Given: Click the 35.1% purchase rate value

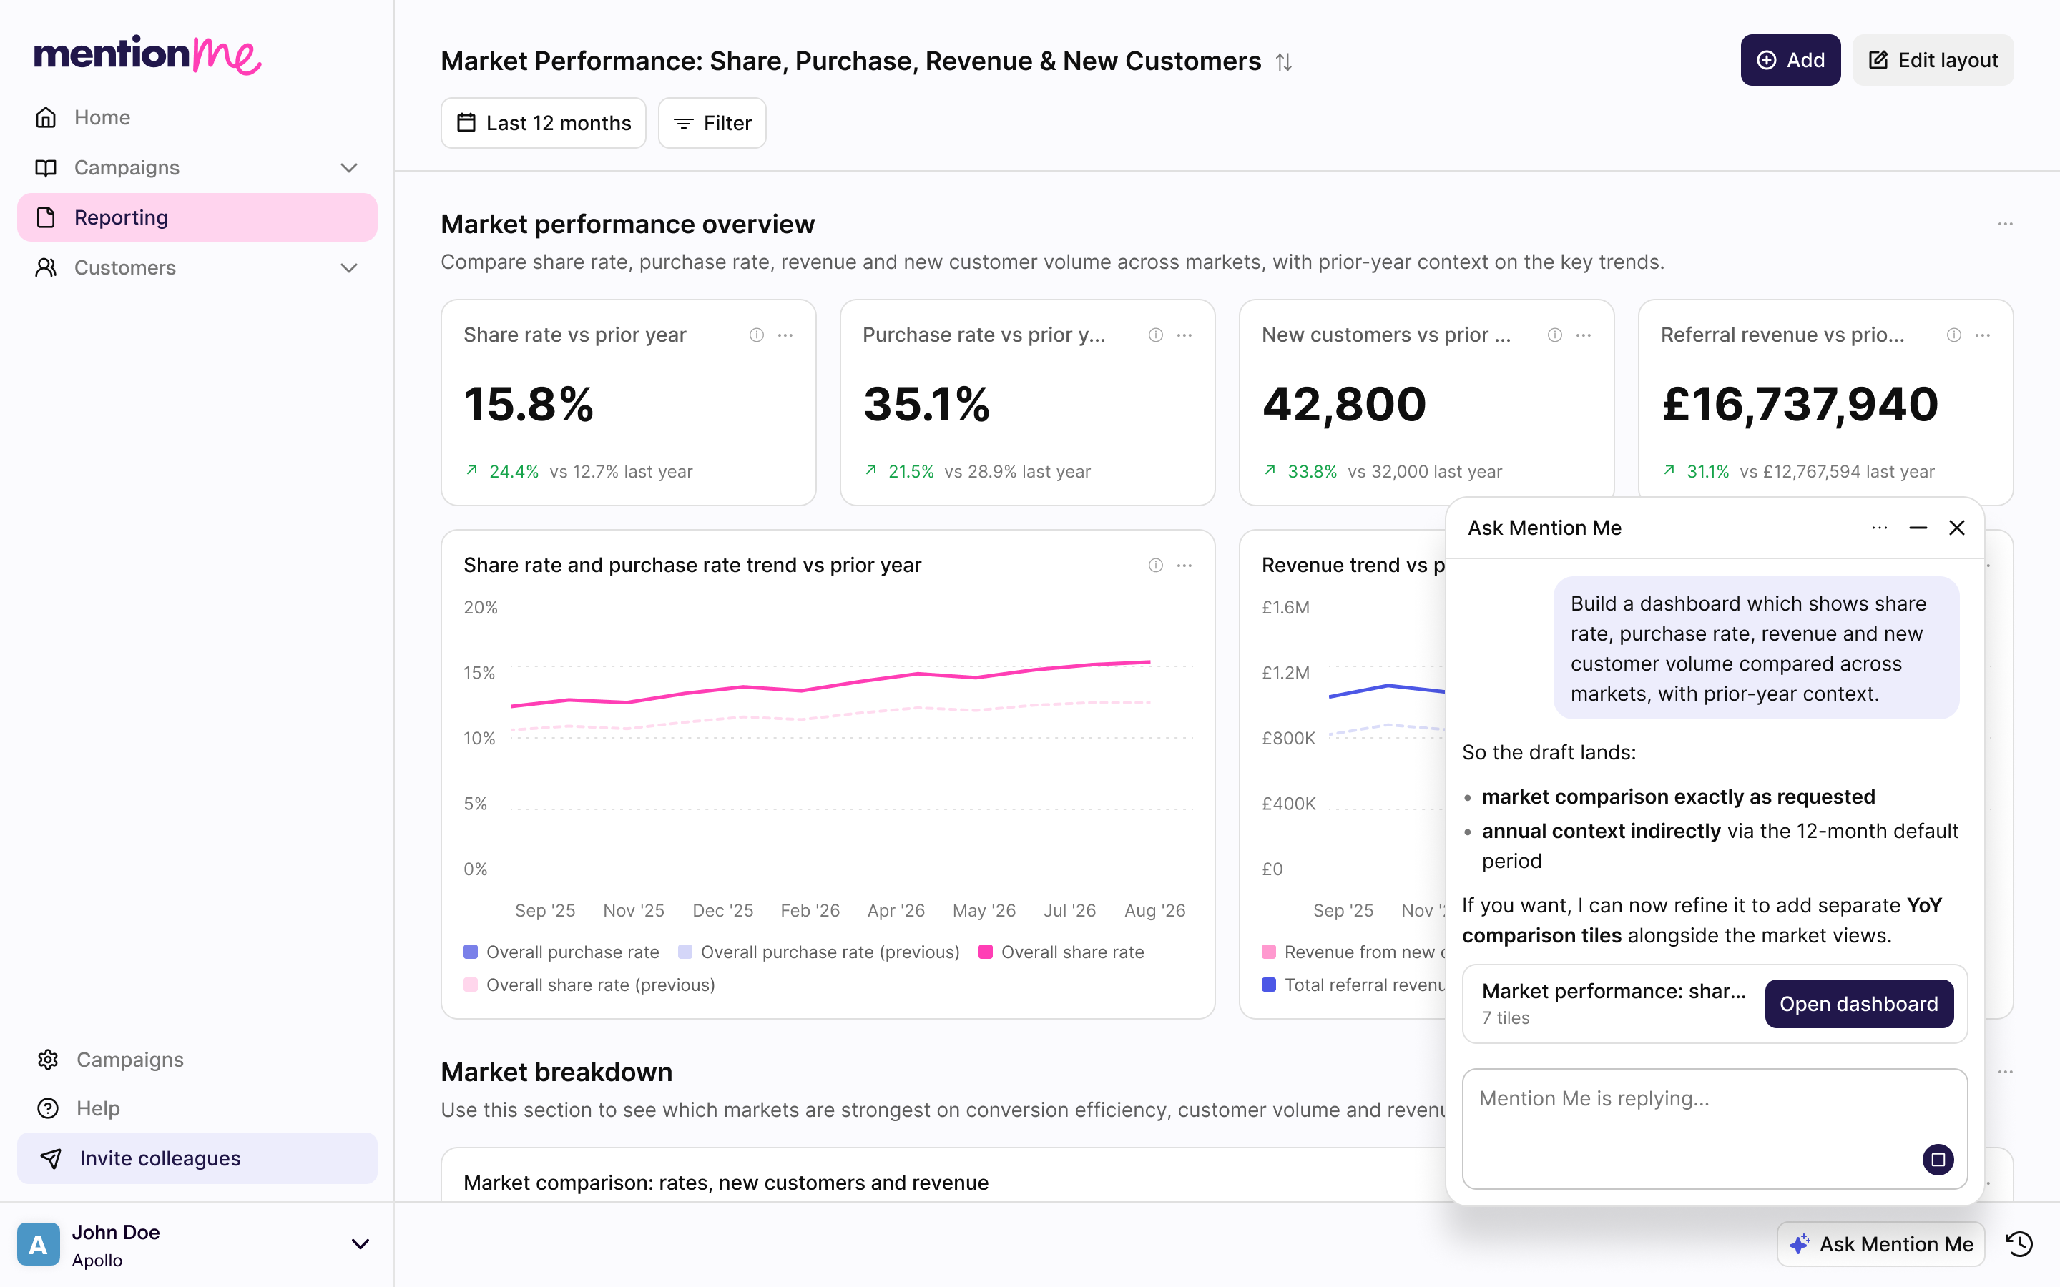Looking at the screenshot, I should coord(926,403).
